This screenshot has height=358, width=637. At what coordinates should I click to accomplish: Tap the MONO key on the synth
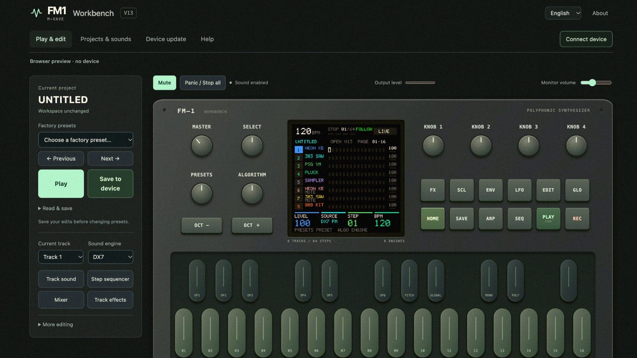[x=489, y=280]
